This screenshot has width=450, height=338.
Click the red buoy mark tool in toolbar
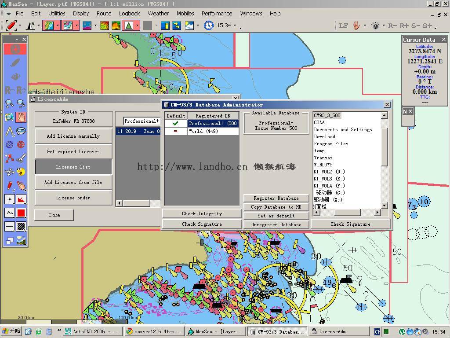pos(11,25)
